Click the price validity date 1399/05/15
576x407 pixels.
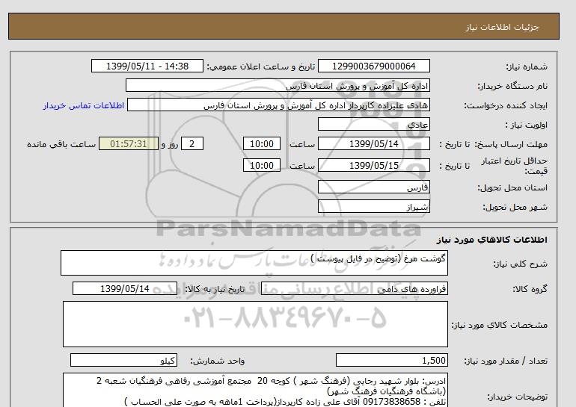tap(373, 165)
